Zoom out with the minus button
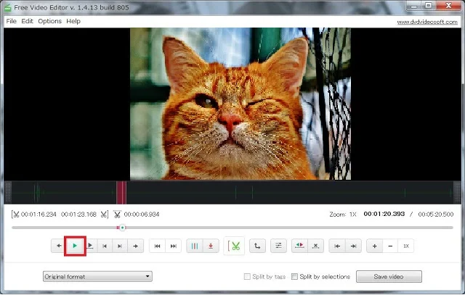Screen dimensions: 465x295 tap(390, 246)
